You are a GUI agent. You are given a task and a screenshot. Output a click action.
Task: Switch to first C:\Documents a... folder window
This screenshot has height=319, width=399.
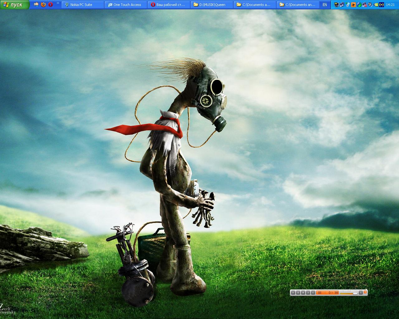pos(255,5)
